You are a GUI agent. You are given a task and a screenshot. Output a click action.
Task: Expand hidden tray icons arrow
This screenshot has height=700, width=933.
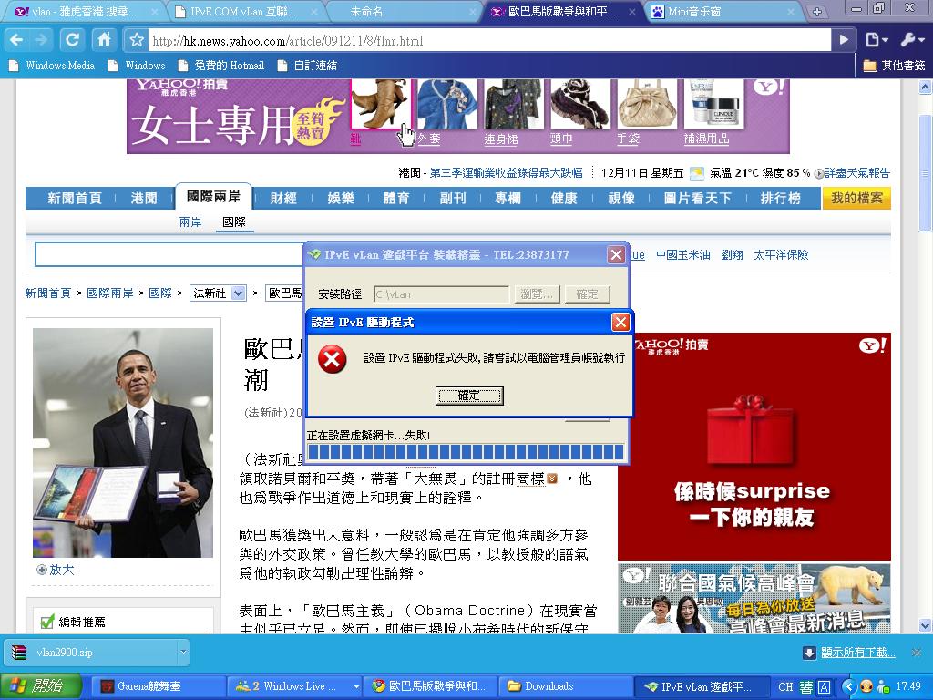849,686
